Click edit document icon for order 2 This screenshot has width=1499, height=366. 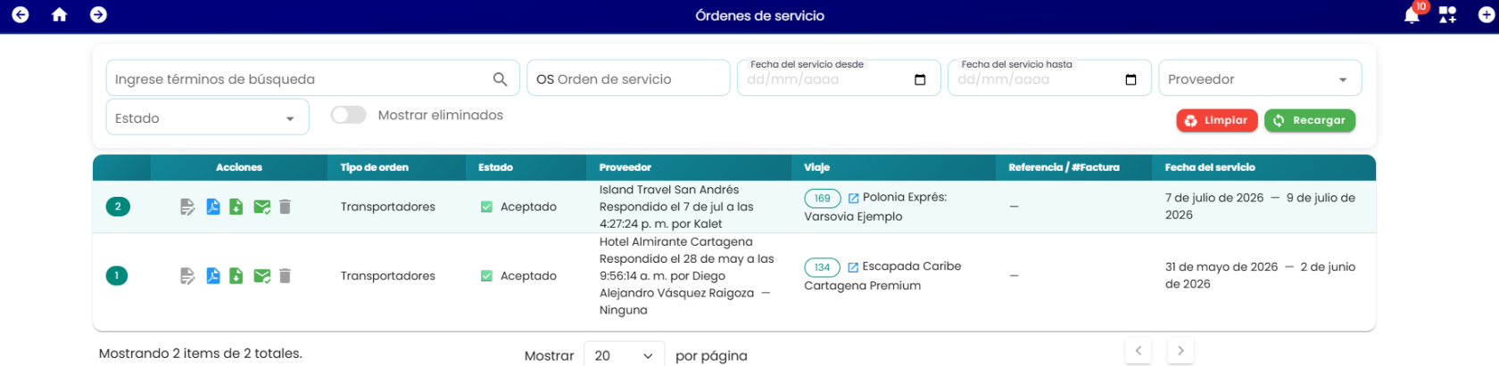pos(187,207)
